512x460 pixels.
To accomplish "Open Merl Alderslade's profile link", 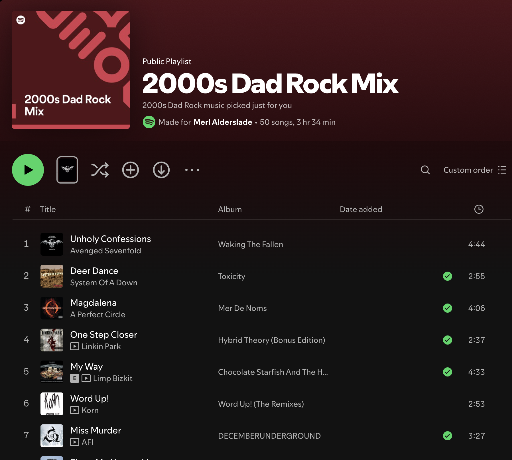I will [223, 122].
